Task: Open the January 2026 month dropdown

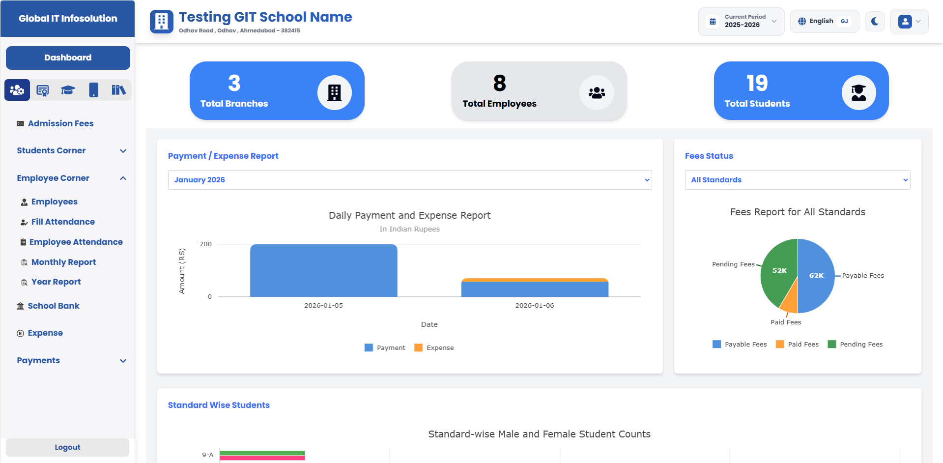Action: (410, 180)
